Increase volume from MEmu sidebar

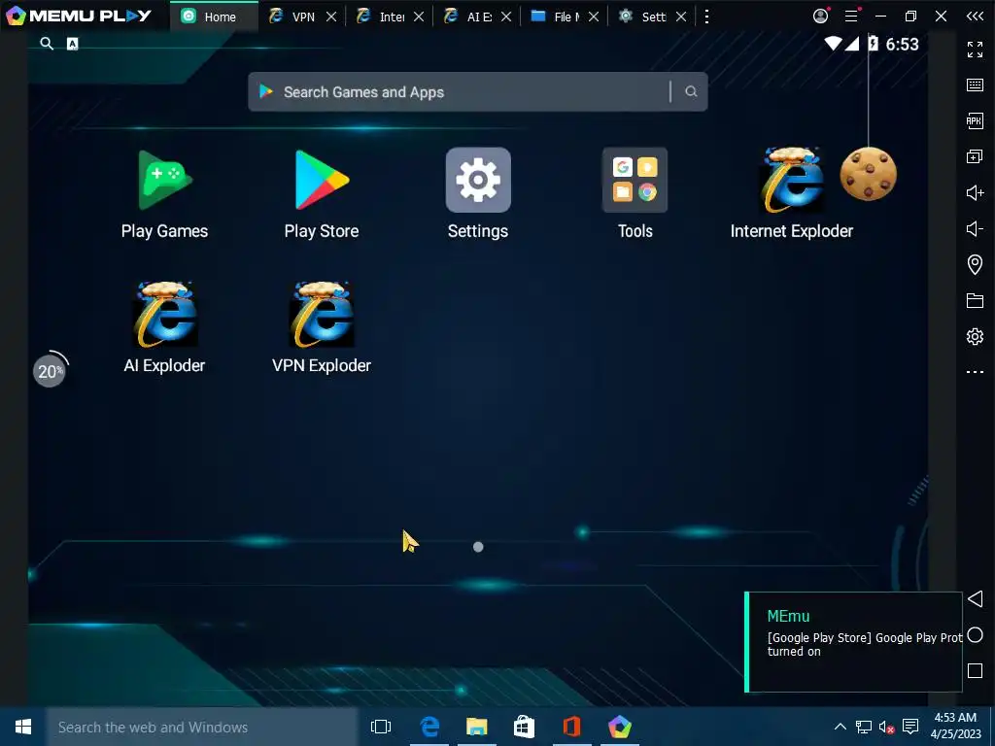pos(975,192)
